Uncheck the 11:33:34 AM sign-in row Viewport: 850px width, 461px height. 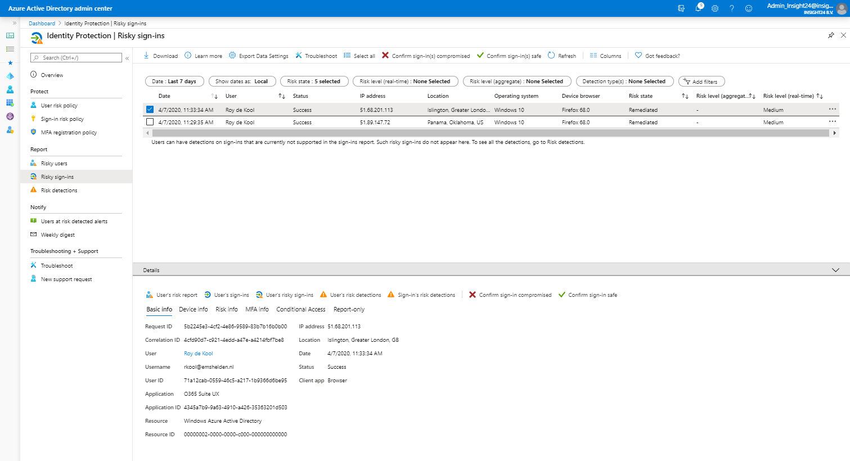pos(150,110)
